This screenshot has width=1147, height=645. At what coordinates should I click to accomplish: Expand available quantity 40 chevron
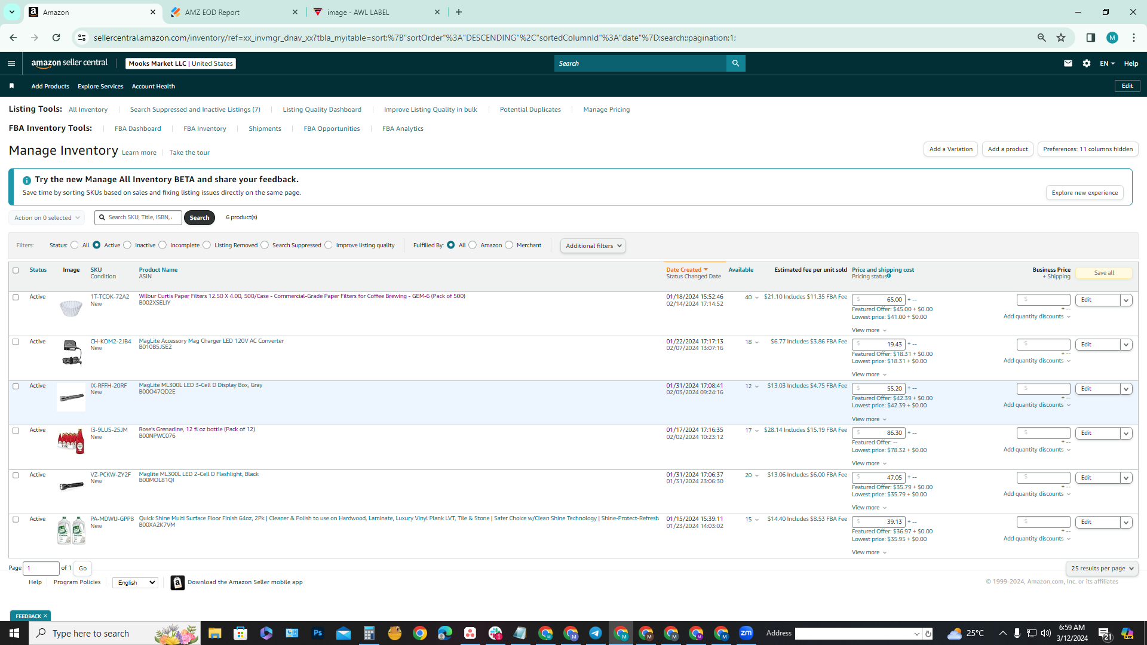757,298
